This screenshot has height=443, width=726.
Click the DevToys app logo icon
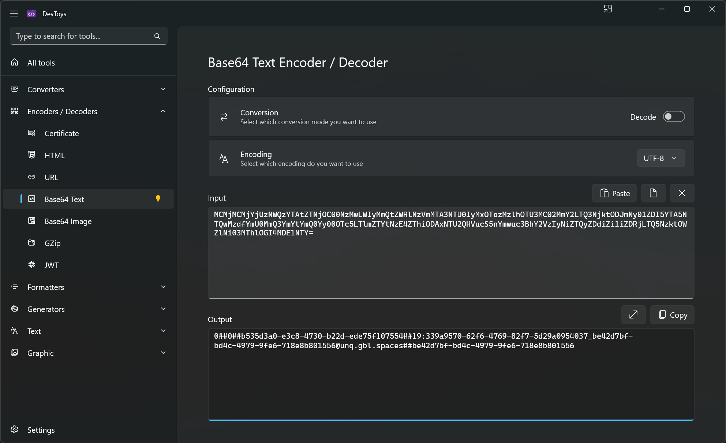point(31,14)
